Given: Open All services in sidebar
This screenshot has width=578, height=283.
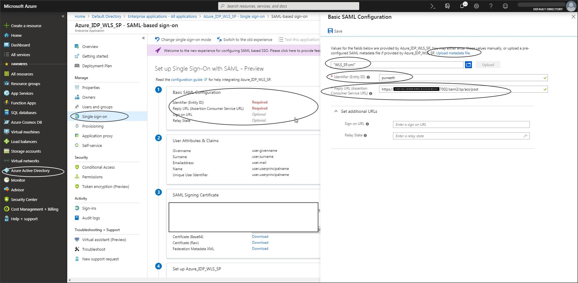Looking at the screenshot, I should pos(20,55).
